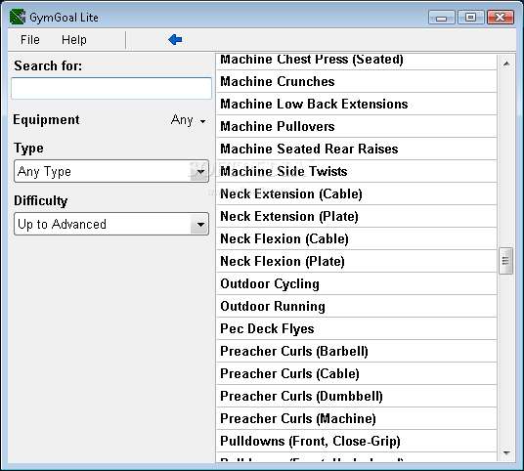The width and height of the screenshot is (524, 471).
Task: Select Preacher Curls (Machine)
Action: coord(357,418)
